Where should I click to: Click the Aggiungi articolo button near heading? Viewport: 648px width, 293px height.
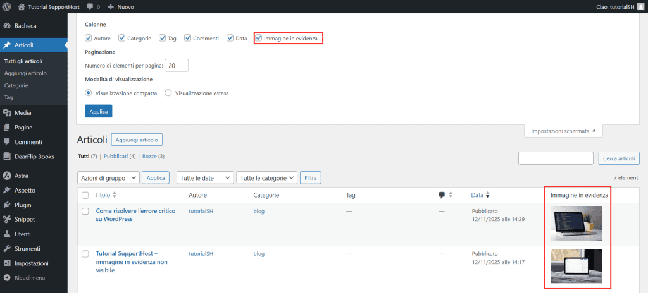click(x=137, y=140)
